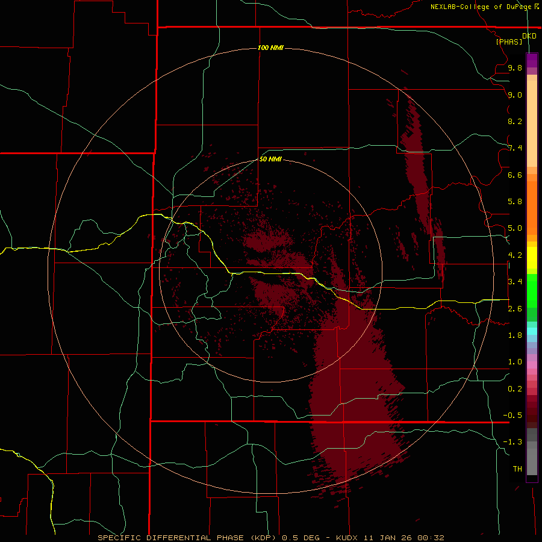This screenshot has height=542, width=542.
Task: Click the 4.2 scale value
Action: point(515,255)
